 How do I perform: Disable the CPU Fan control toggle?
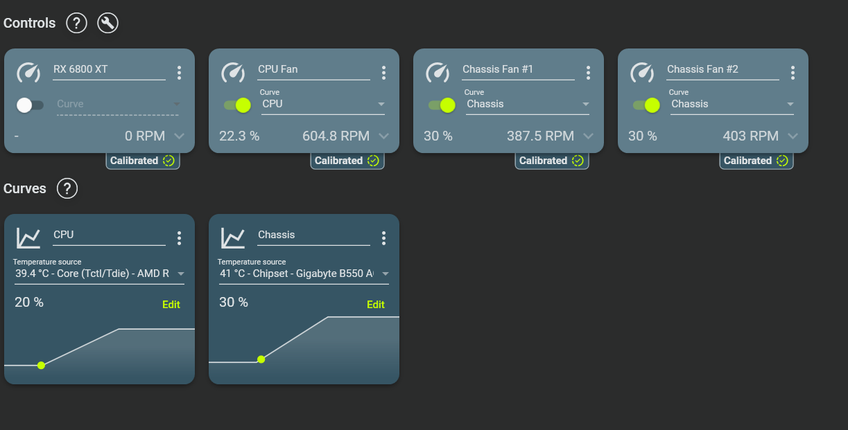coord(236,105)
